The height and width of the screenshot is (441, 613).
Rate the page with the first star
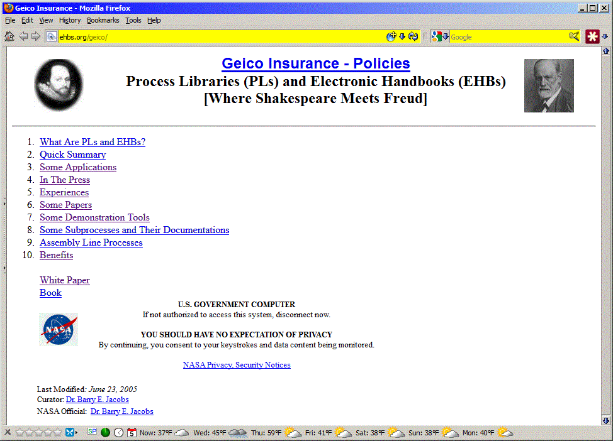[20, 432]
